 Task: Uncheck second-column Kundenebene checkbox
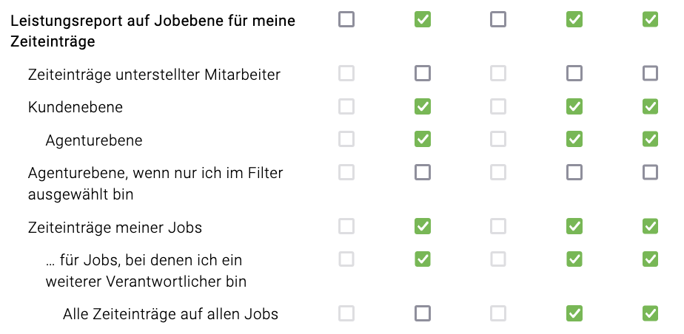coord(423,106)
